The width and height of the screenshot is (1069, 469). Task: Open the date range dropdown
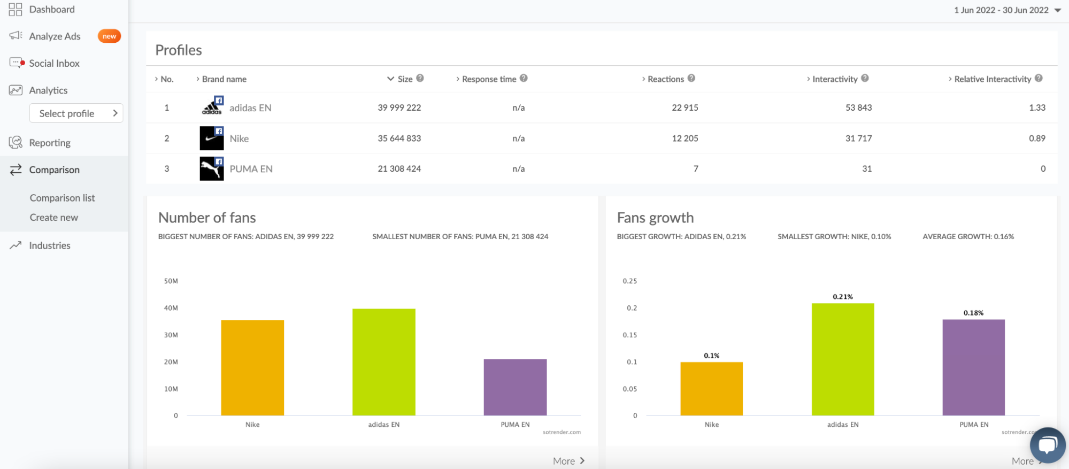(x=1007, y=10)
